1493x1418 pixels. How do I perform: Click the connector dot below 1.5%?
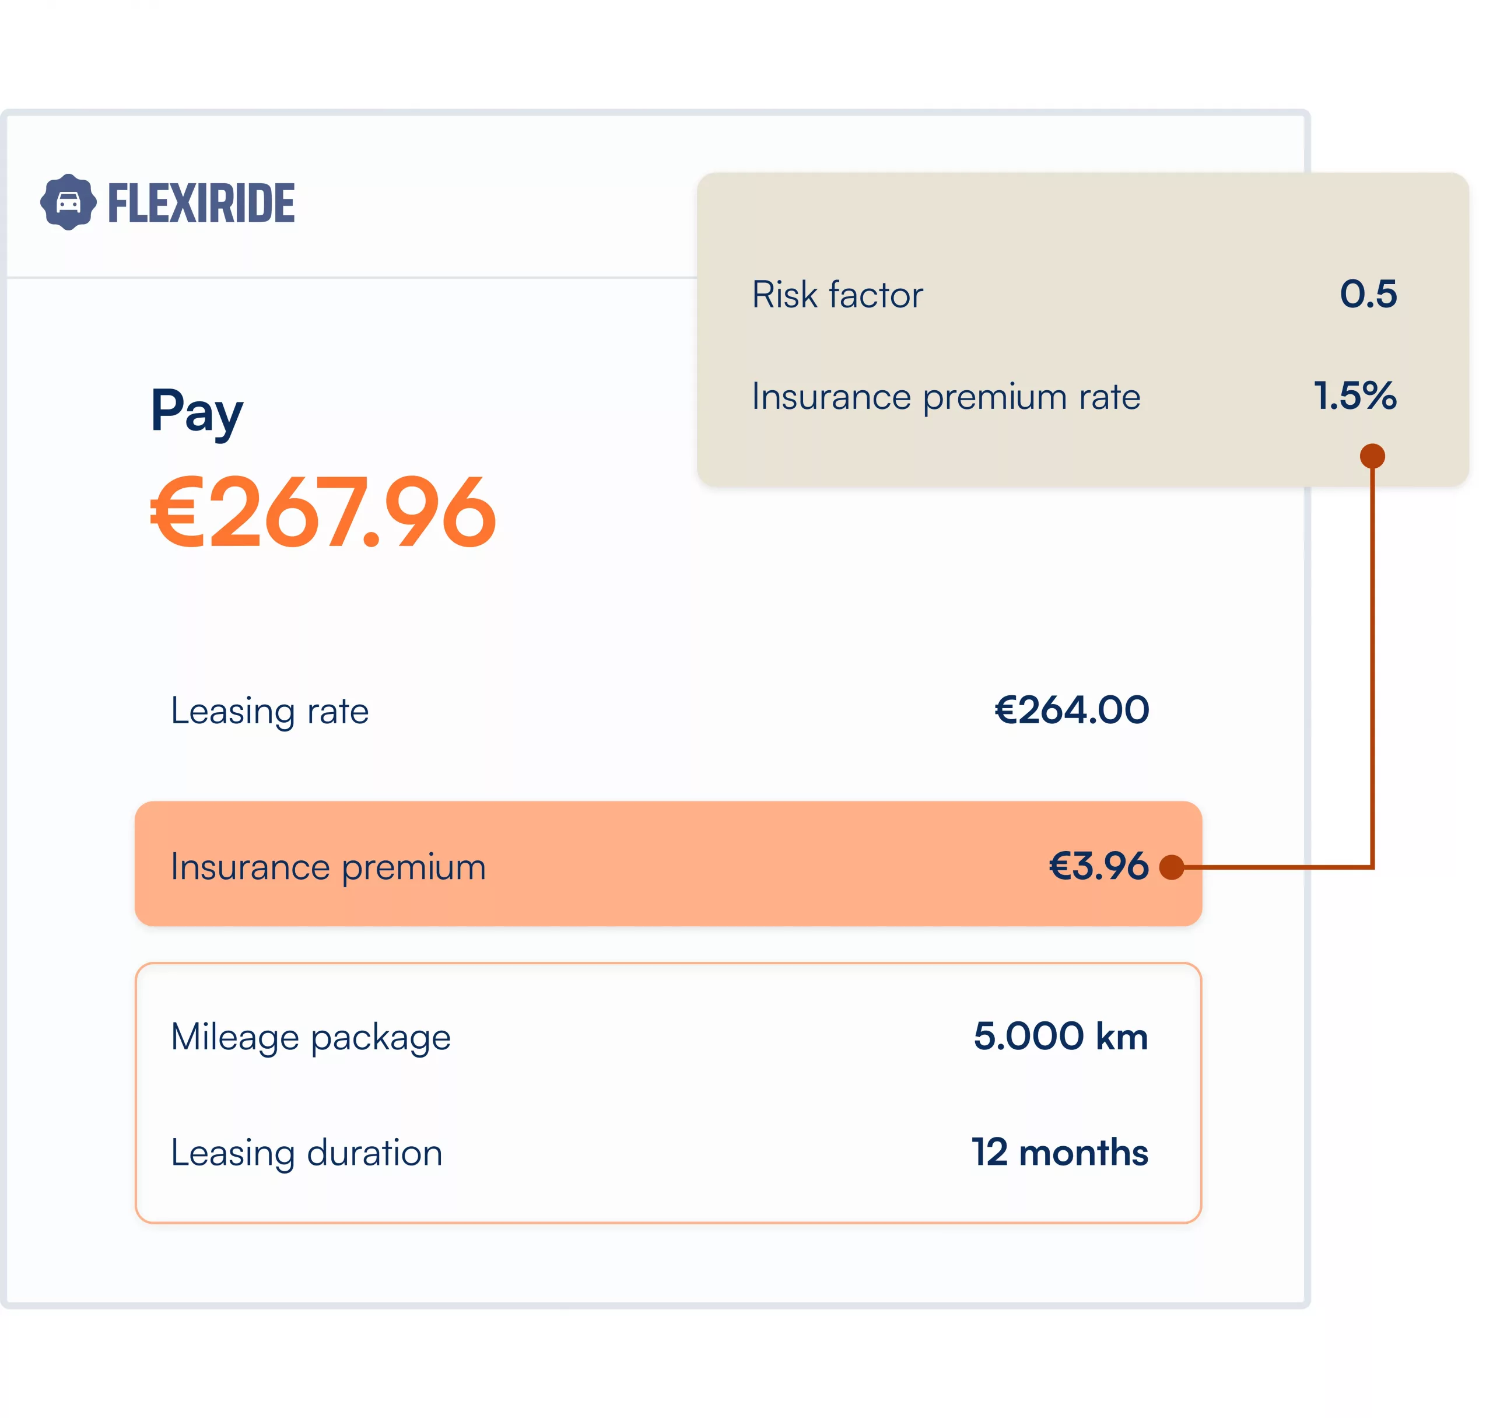[1371, 456]
